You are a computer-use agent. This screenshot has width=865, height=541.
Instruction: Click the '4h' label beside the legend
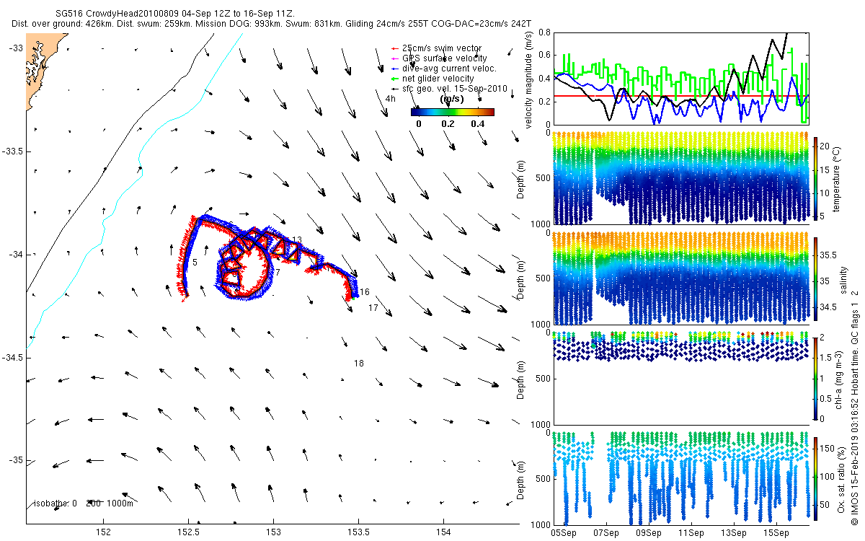click(x=390, y=99)
